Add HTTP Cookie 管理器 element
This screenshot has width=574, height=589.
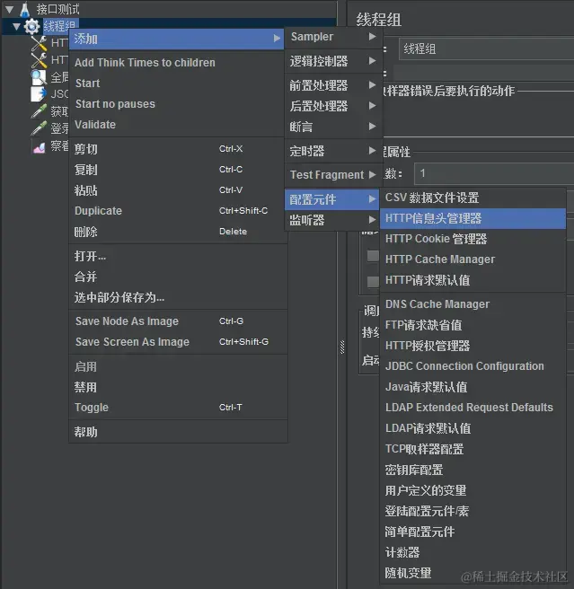click(472, 239)
